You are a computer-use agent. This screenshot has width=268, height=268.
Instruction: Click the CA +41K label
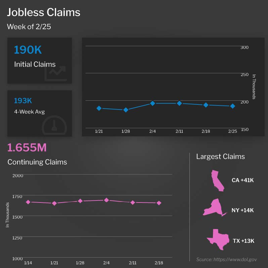click(242, 180)
